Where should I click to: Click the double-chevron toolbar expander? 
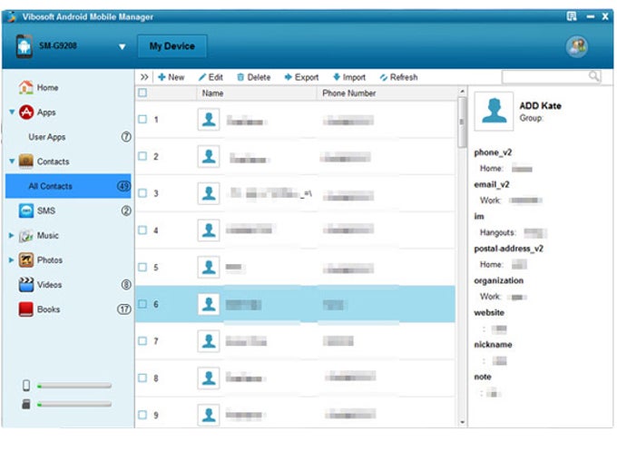click(x=144, y=77)
